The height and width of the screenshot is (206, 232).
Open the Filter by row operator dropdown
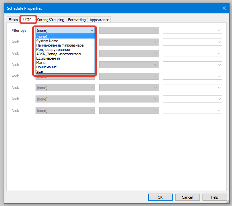click(129, 30)
